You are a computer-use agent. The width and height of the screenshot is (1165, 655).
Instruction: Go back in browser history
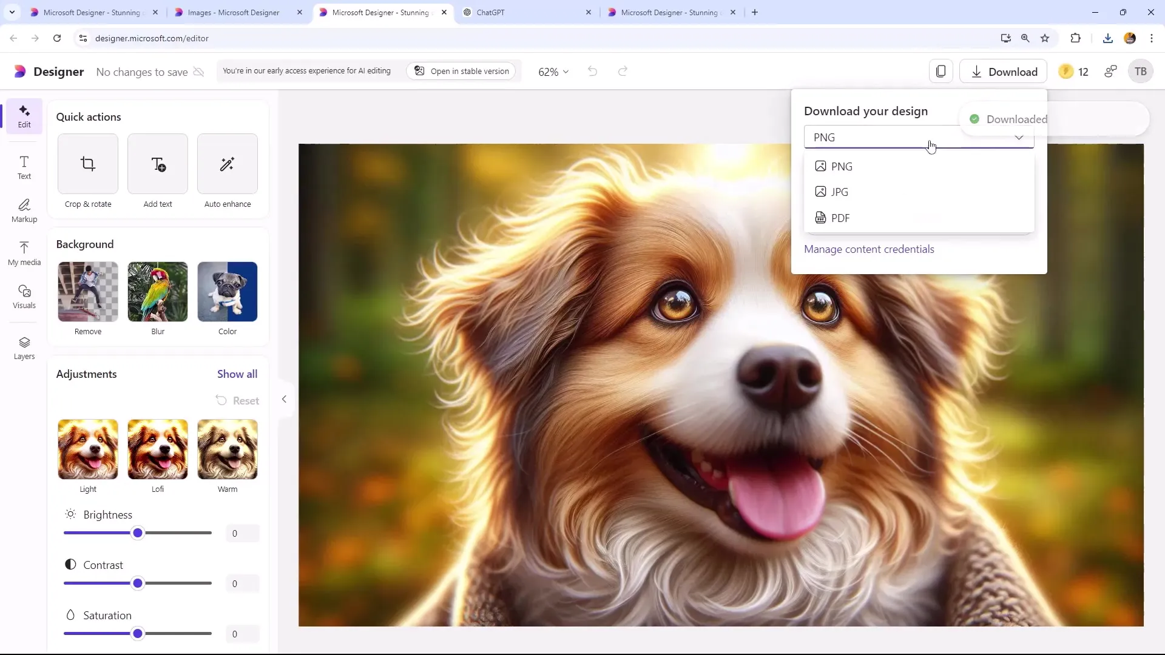[x=13, y=38]
